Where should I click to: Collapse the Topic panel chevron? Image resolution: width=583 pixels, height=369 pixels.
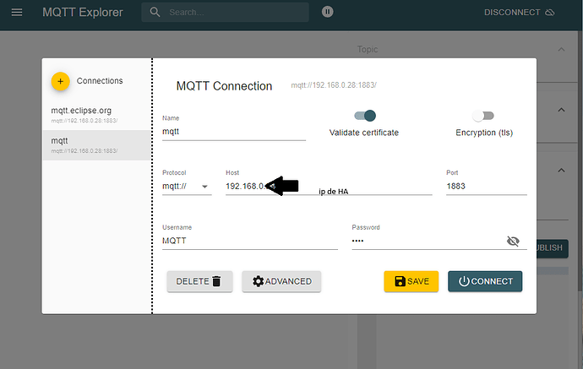click(561, 50)
